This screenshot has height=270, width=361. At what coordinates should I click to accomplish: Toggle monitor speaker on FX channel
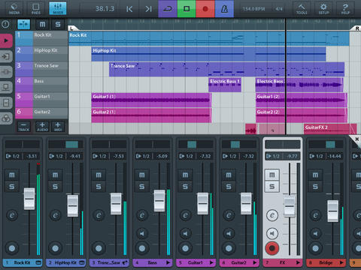pos(272,233)
